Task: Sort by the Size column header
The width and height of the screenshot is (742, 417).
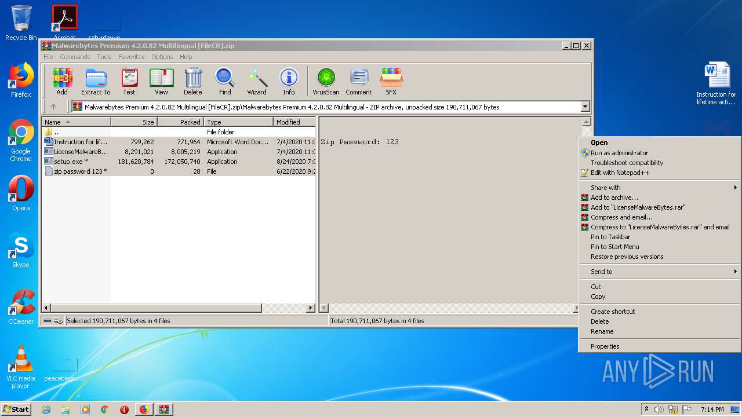Action: (x=134, y=122)
